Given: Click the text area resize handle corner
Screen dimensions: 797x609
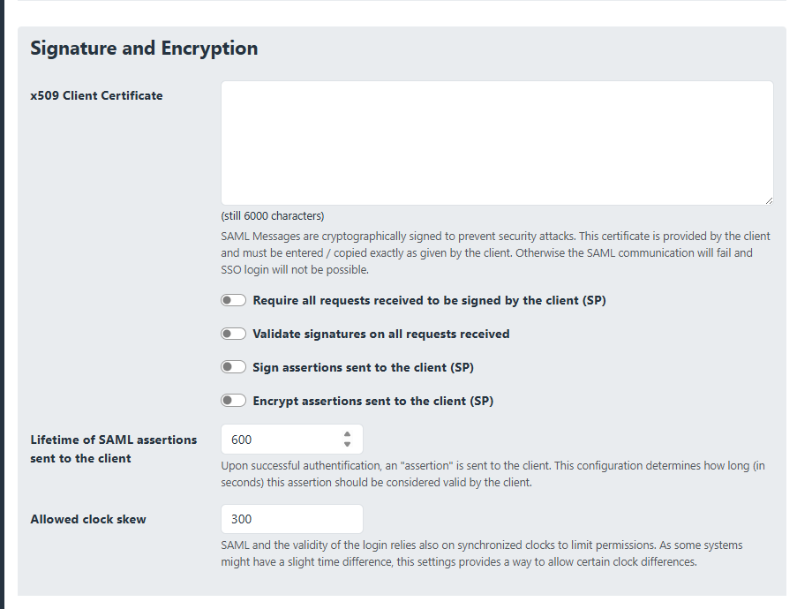Looking at the screenshot, I should coord(769,201).
